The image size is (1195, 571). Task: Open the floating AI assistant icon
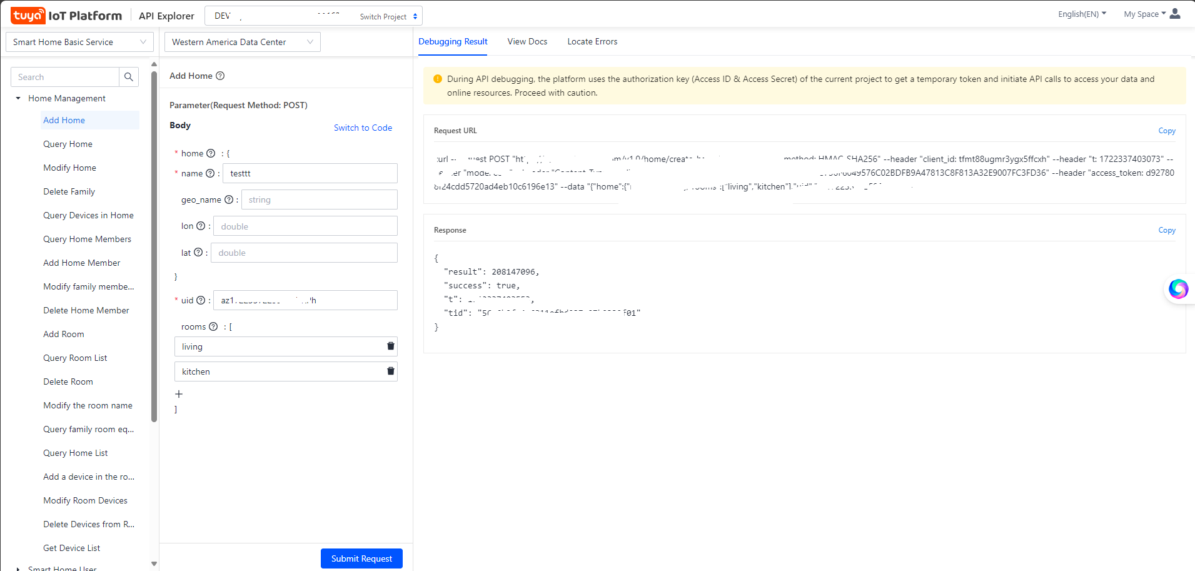click(1179, 288)
